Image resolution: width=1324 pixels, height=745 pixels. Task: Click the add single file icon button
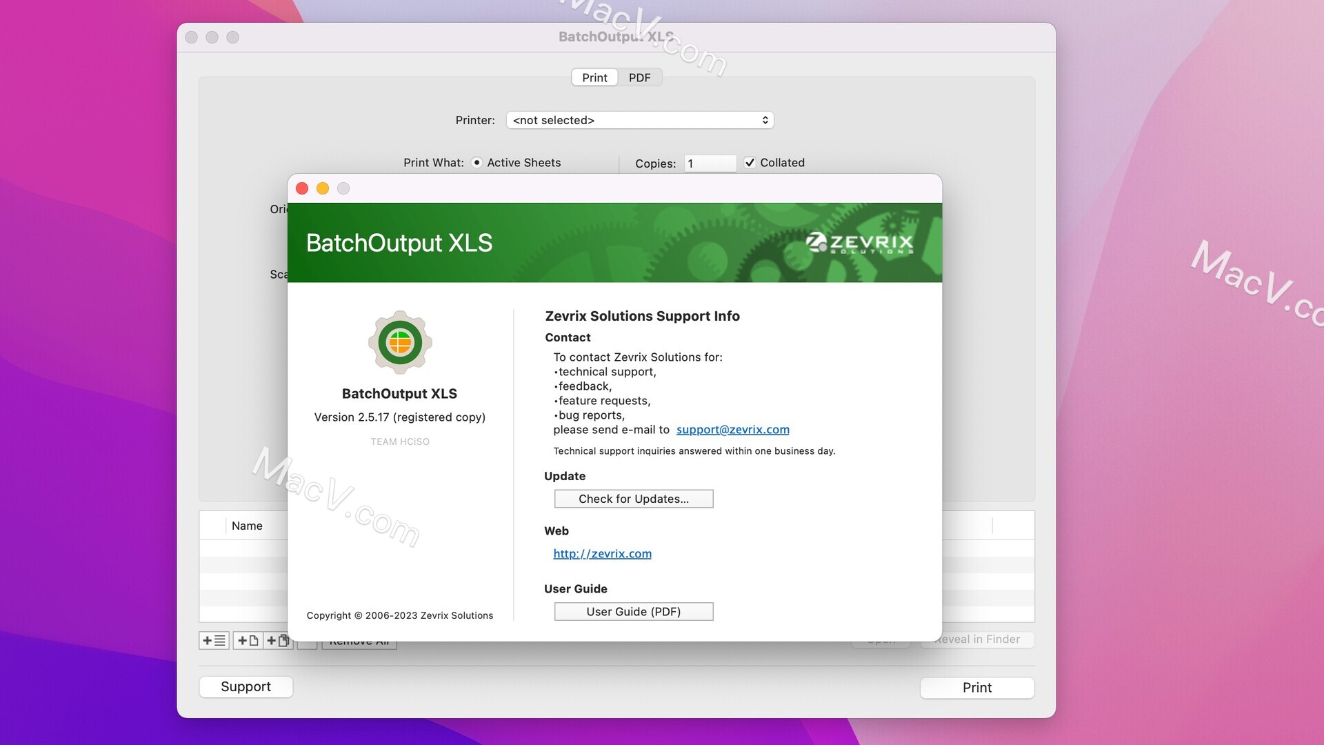248,641
